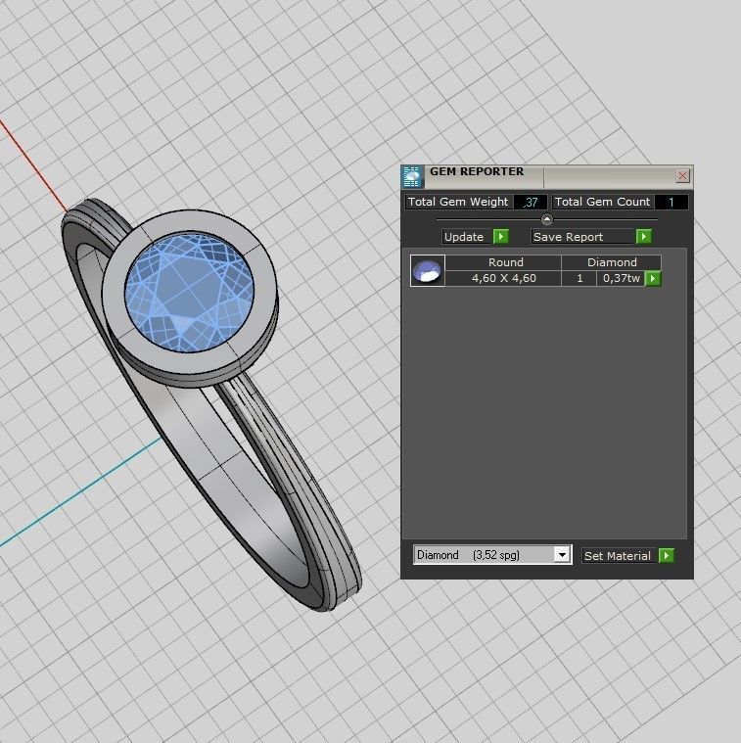Click the Gem Reporter panel icon
The width and height of the screenshot is (741, 743).
pos(412,177)
